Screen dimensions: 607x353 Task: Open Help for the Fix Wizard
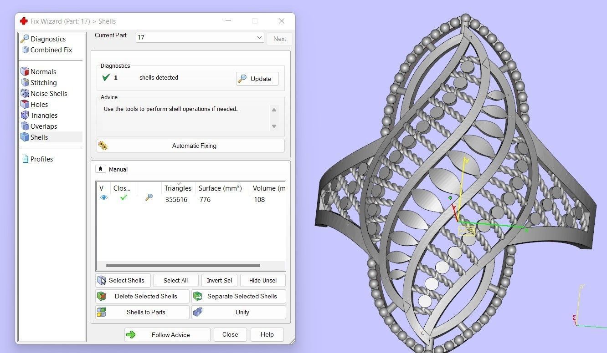click(267, 334)
